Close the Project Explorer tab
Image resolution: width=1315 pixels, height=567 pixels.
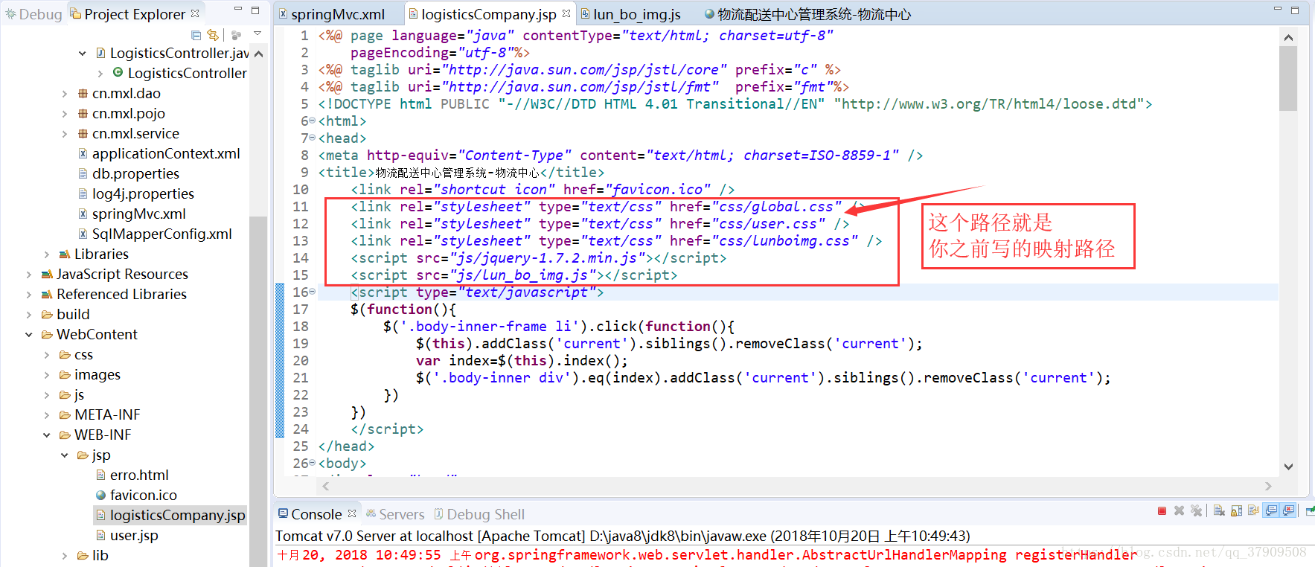pos(195,13)
